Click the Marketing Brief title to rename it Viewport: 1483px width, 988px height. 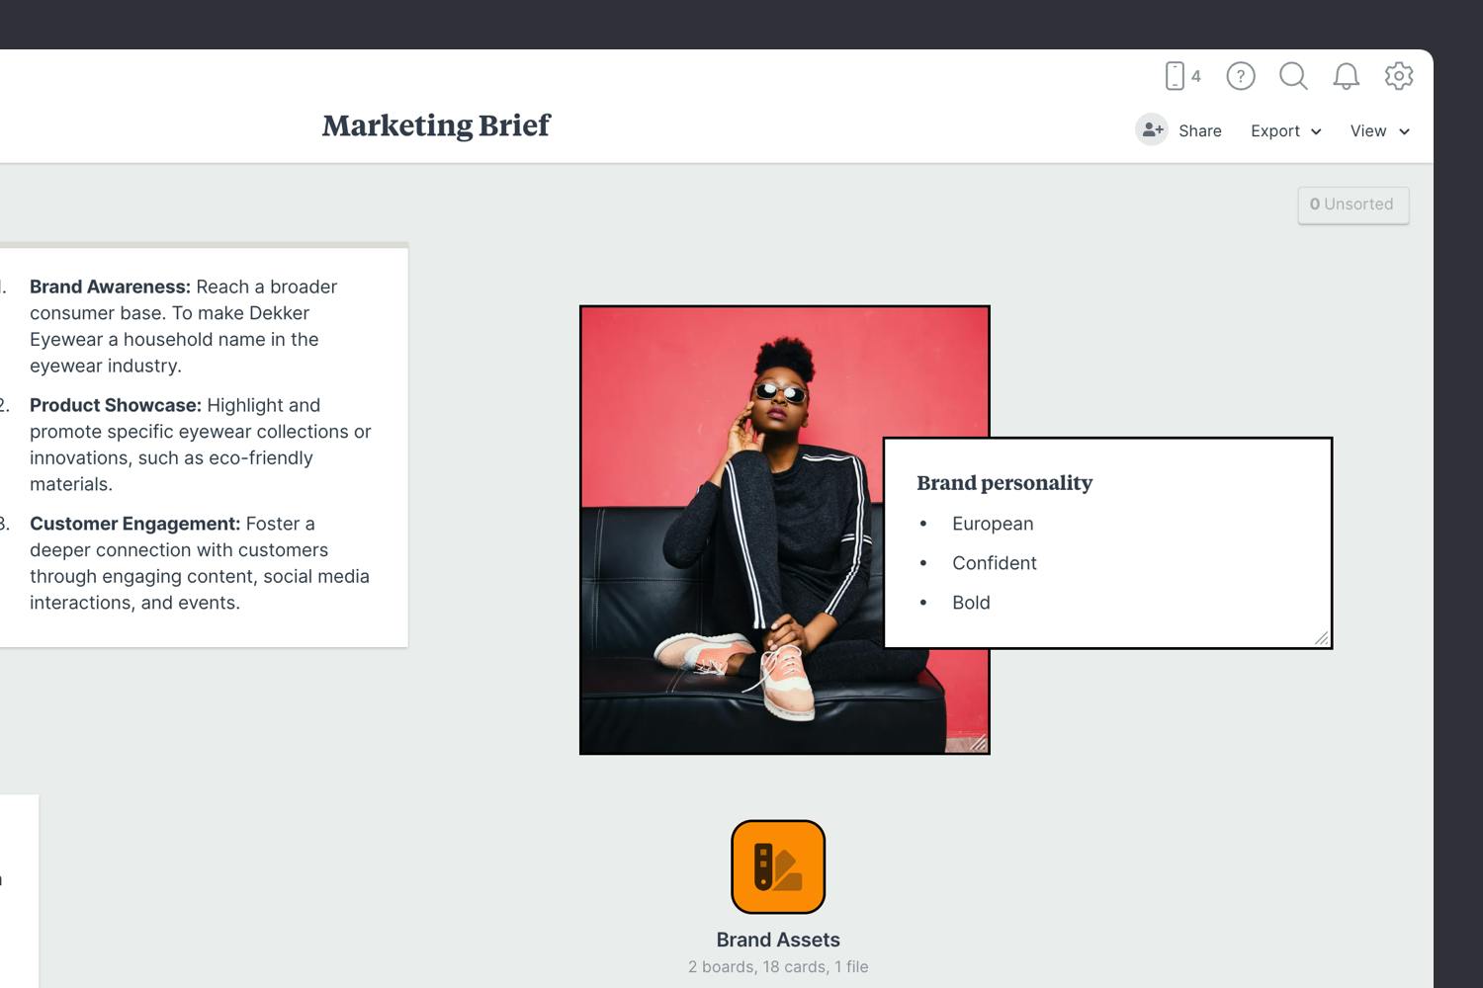point(435,125)
